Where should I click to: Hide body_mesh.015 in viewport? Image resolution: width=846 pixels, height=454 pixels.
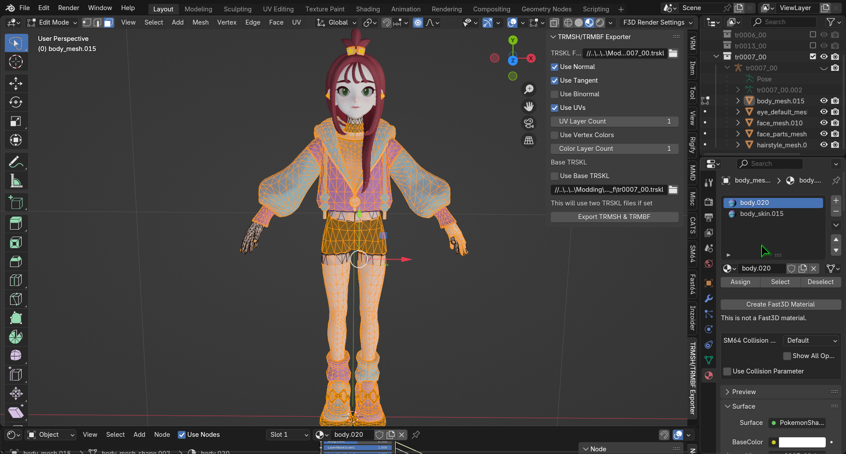(824, 101)
